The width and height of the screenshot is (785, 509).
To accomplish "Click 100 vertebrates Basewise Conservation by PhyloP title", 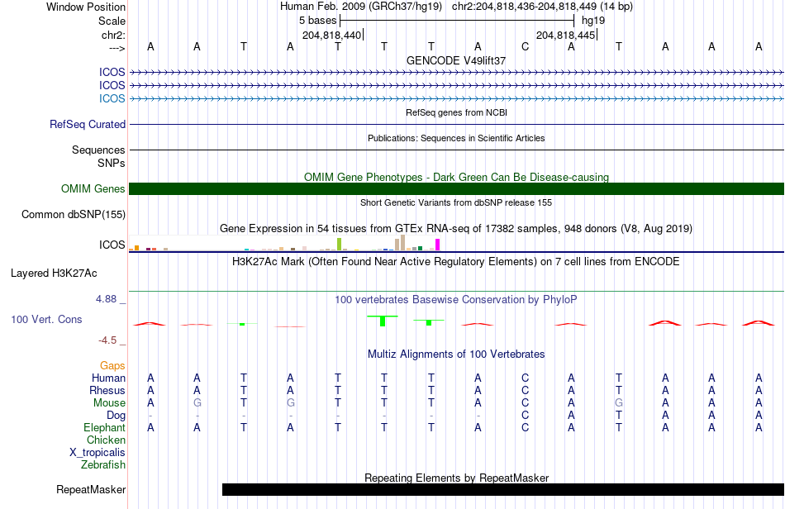I will pyautogui.click(x=456, y=300).
